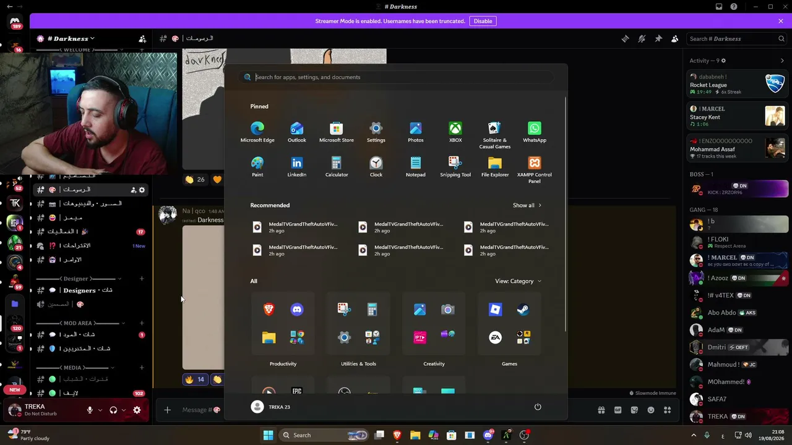Launch Outlook from the pinned apps

[297, 132]
